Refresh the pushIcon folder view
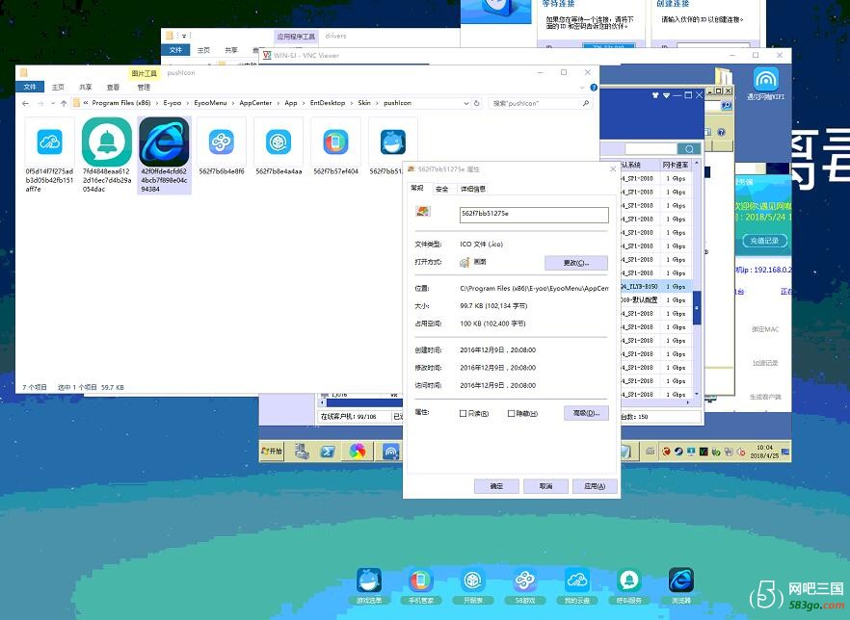This screenshot has width=850, height=620. click(477, 103)
